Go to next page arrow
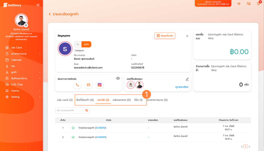The image size is (264, 151). coord(249,147)
